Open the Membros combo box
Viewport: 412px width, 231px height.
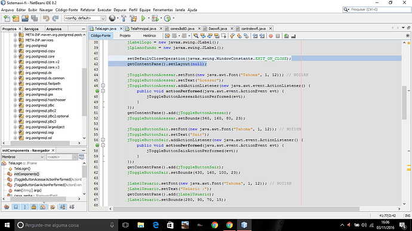tap(23, 157)
